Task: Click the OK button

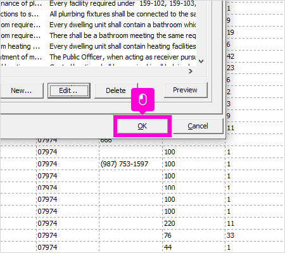Action: pos(142,126)
